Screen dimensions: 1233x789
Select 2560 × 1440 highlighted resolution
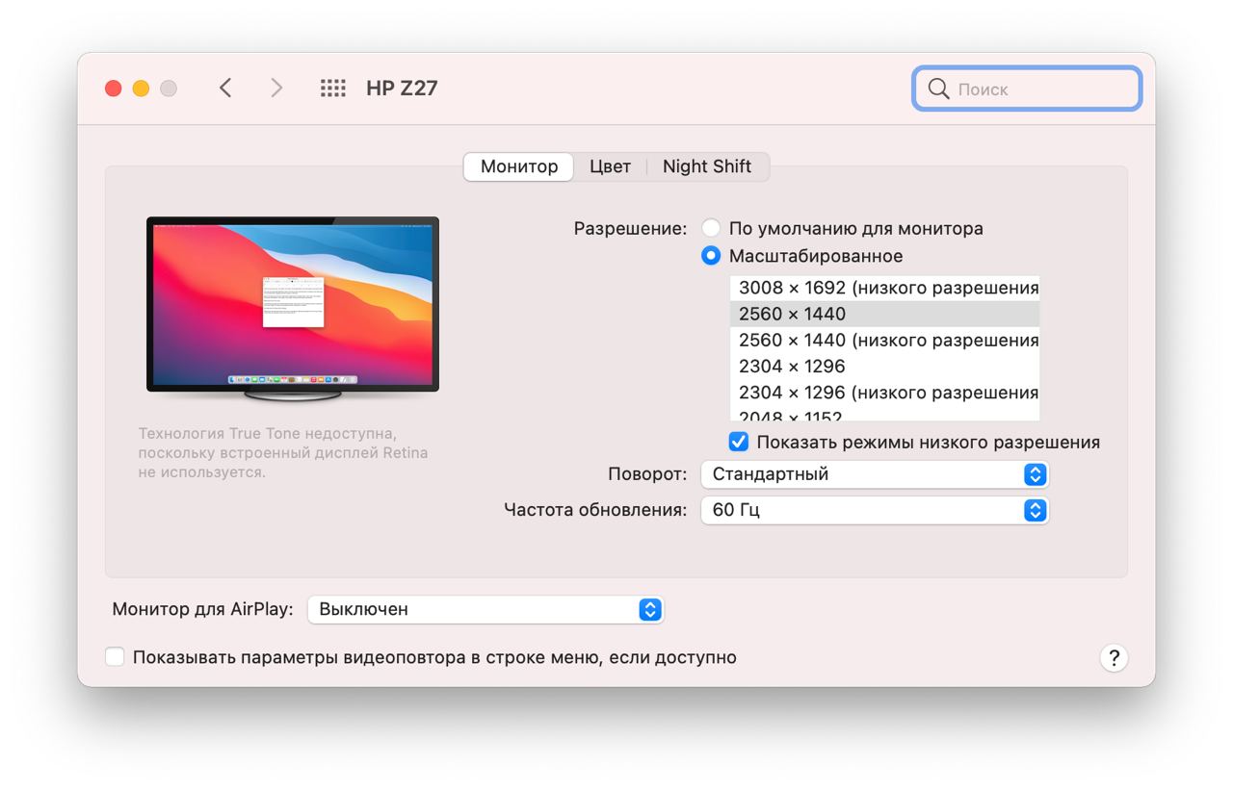pyautogui.click(x=885, y=314)
